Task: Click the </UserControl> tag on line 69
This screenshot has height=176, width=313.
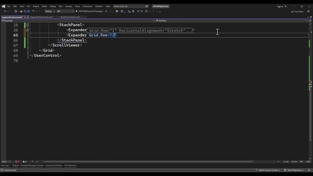Action: click(45, 55)
